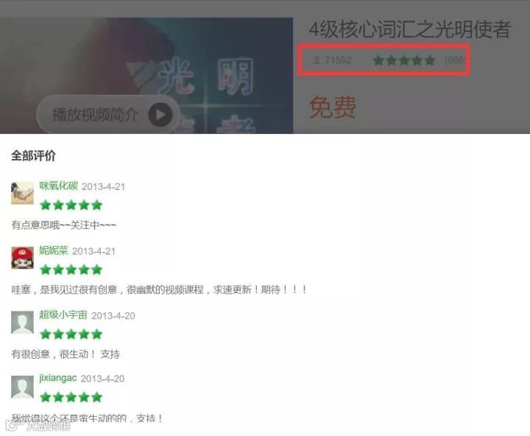Image resolution: width=530 pixels, height=436 pixels.
Task: Click the course cover thumbnail 光明使者
Action: 146,75
